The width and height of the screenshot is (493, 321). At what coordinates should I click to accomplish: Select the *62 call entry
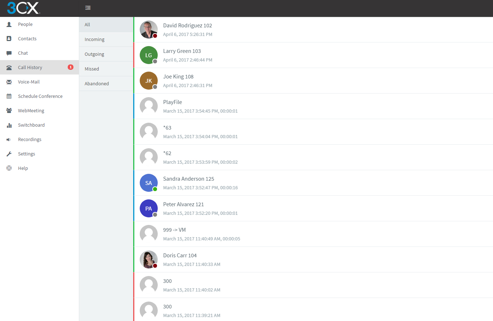[313, 157]
